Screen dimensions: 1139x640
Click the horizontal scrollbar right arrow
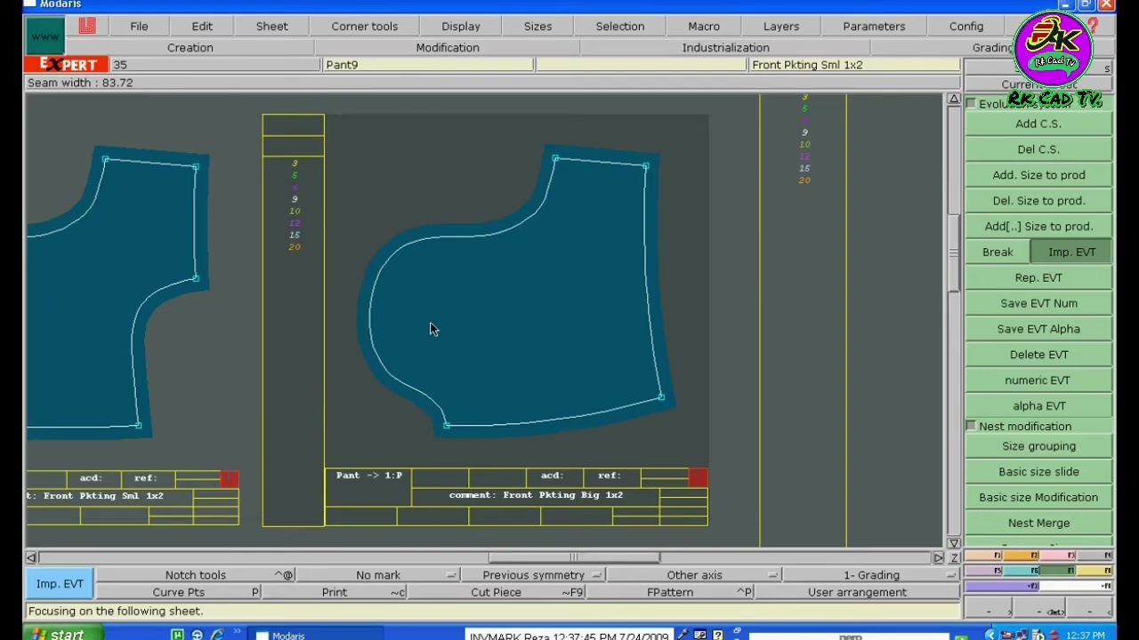point(938,557)
